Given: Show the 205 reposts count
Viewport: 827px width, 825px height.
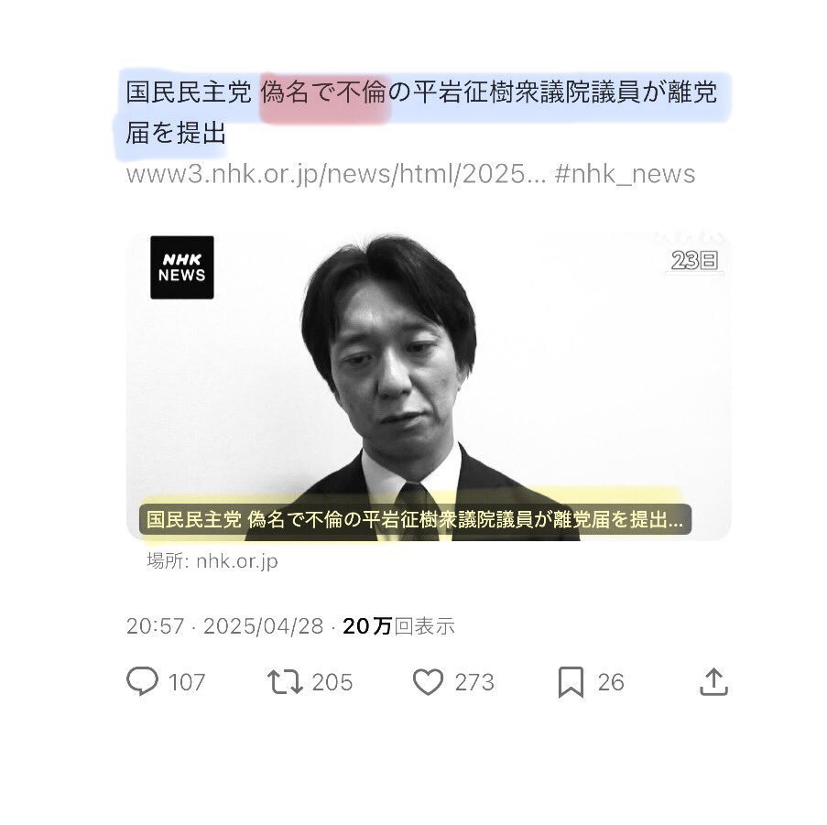Looking at the screenshot, I should pos(332,682).
